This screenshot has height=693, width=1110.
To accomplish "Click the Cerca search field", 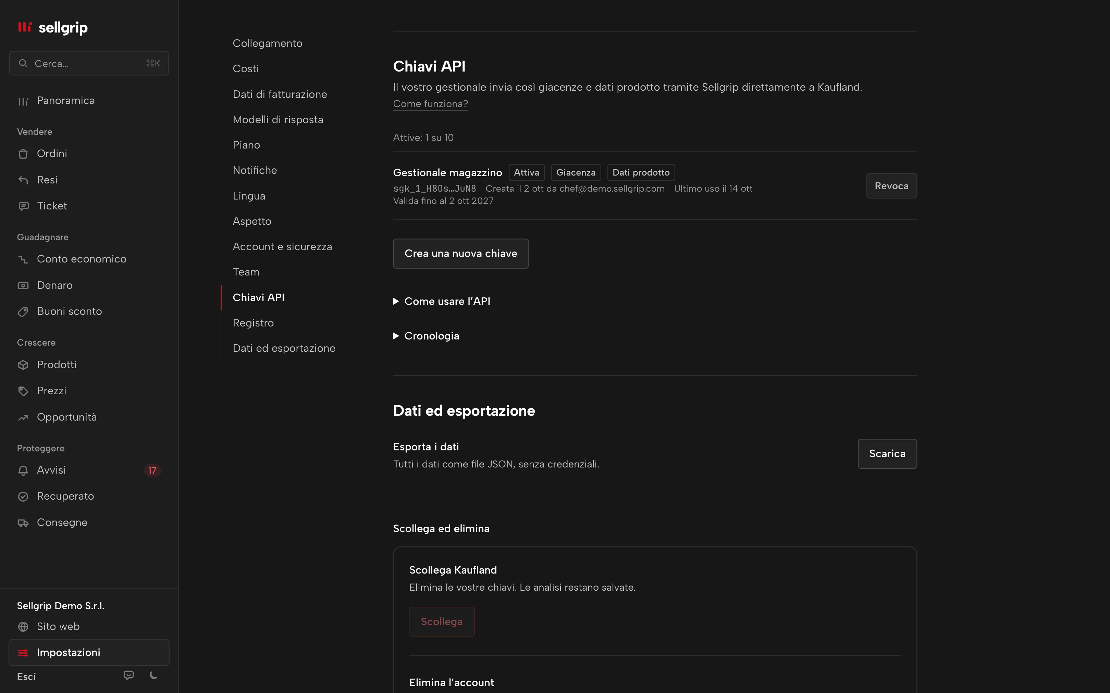I will [x=89, y=63].
